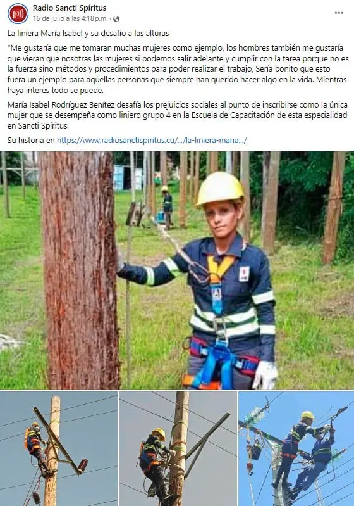View thumbnail of worker on pole with crossarm insulator
Viewport: 354px width, 506px height.
(x=58, y=448)
